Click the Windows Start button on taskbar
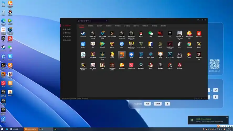The image size is (233, 131). point(2,129)
